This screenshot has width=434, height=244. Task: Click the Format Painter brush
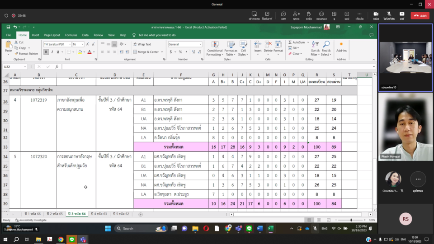click(16, 54)
